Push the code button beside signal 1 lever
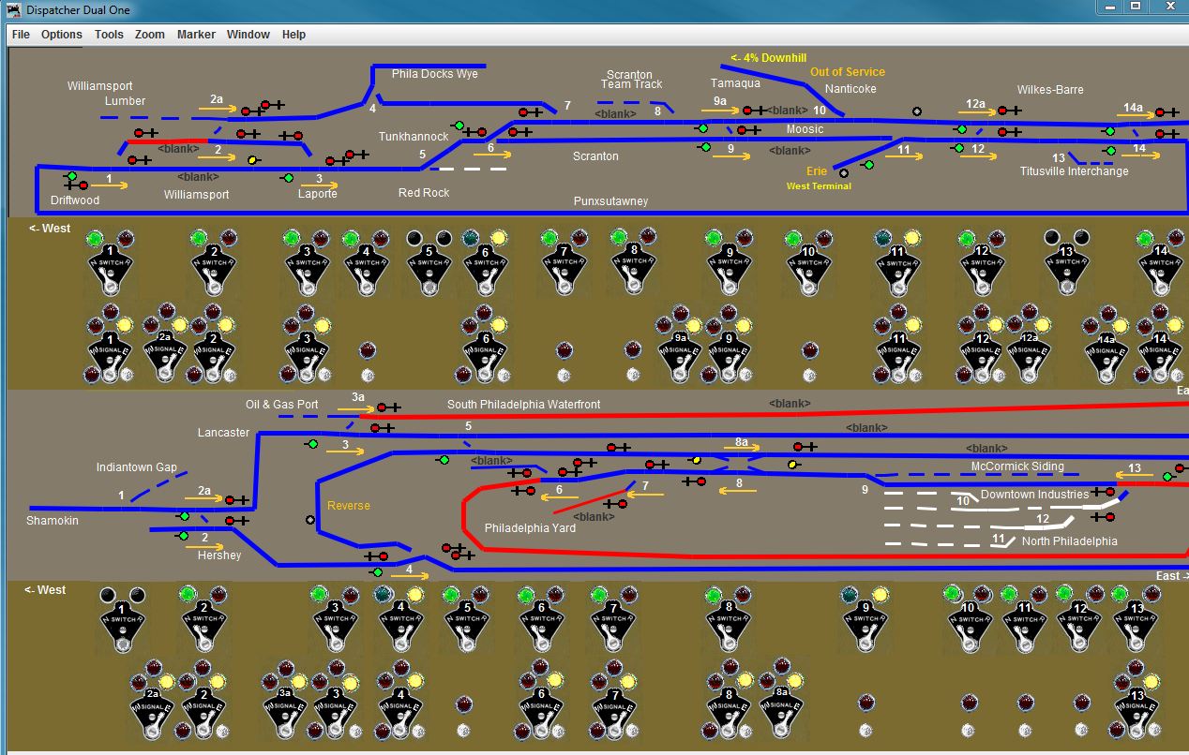Image resolution: width=1189 pixels, height=755 pixels. [128, 375]
